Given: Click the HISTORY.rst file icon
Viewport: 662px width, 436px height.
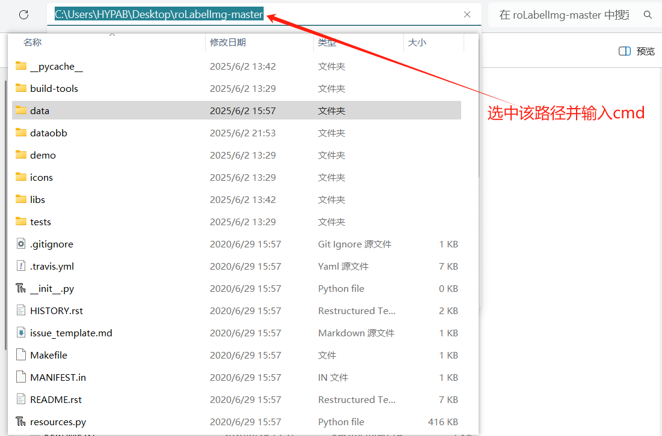Looking at the screenshot, I should coord(20,310).
